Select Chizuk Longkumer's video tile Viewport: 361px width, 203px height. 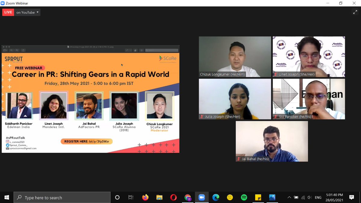point(235,57)
